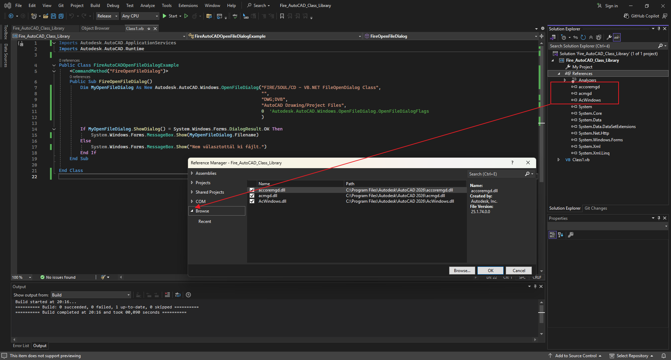Click the Find in Files toolbar icon
The width and height of the screenshot is (671, 360).
(209, 16)
